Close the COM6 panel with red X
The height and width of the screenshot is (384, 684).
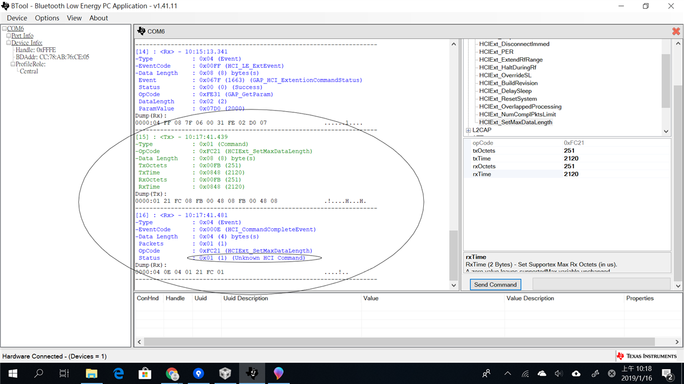[x=676, y=31]
